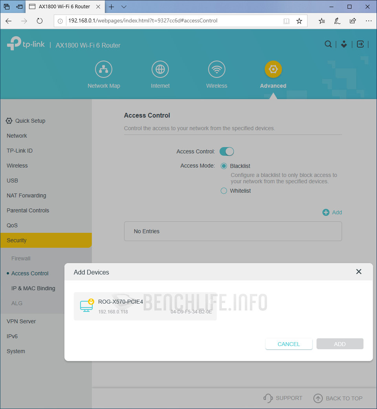Select the Advanced gear icon
The height and width of the screenshot is (409, 377).
tap(273, 69)
